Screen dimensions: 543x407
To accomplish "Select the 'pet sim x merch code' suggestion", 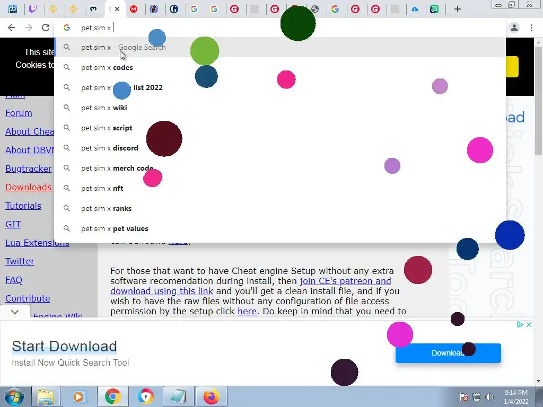I will [x=280, y=168].
